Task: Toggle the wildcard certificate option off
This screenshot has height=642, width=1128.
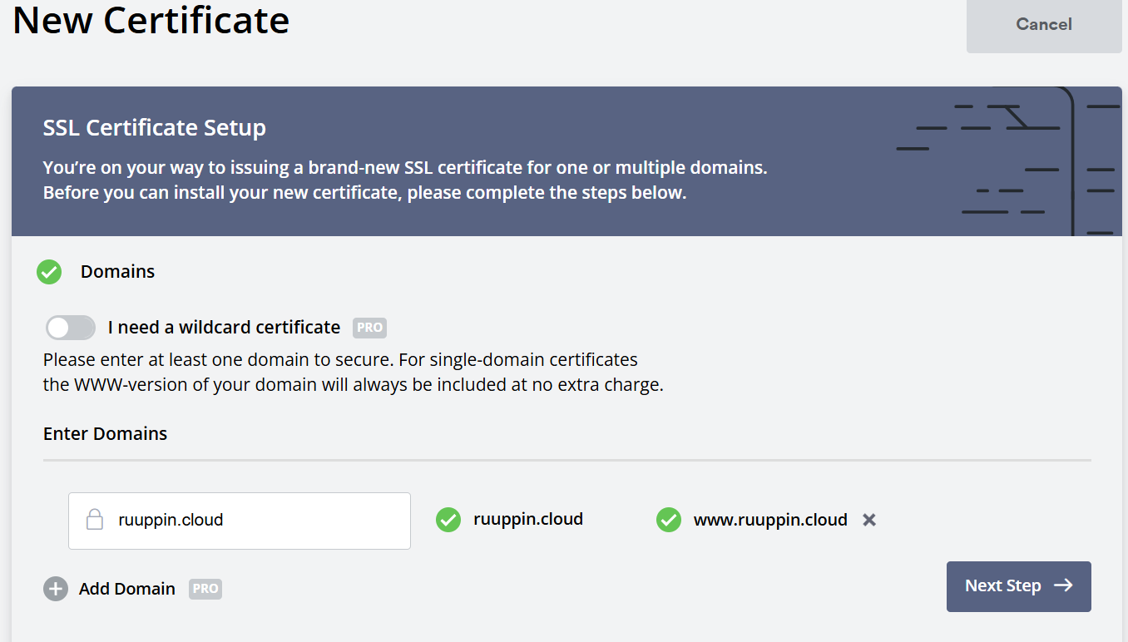Action: (x=70, y=327)
